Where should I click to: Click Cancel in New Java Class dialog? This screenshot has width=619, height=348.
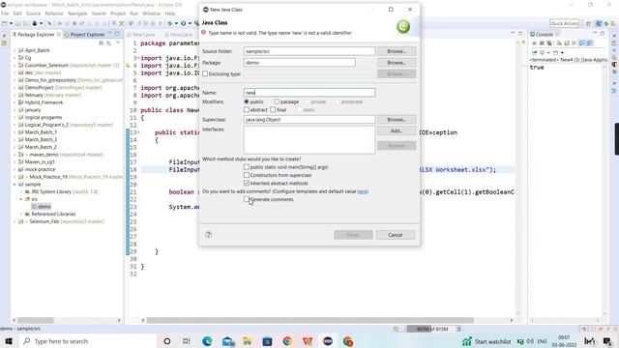(x=396, y=235)
